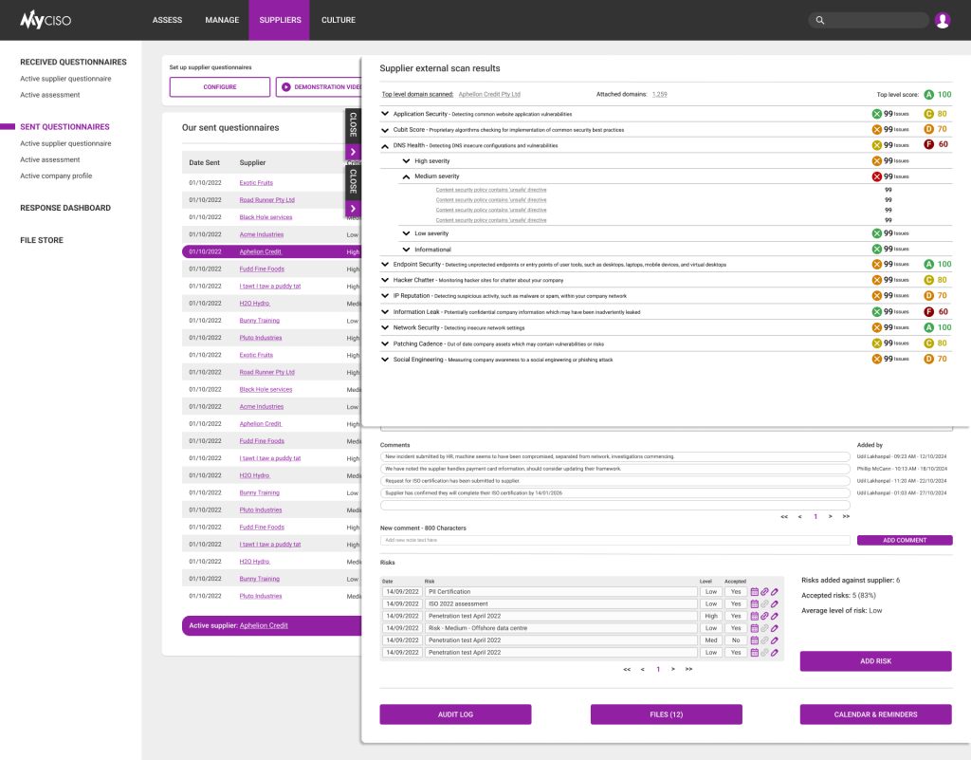
Task: Open the SENT QUESTIONNAIRES sidebar section
Action: (63, 126)
